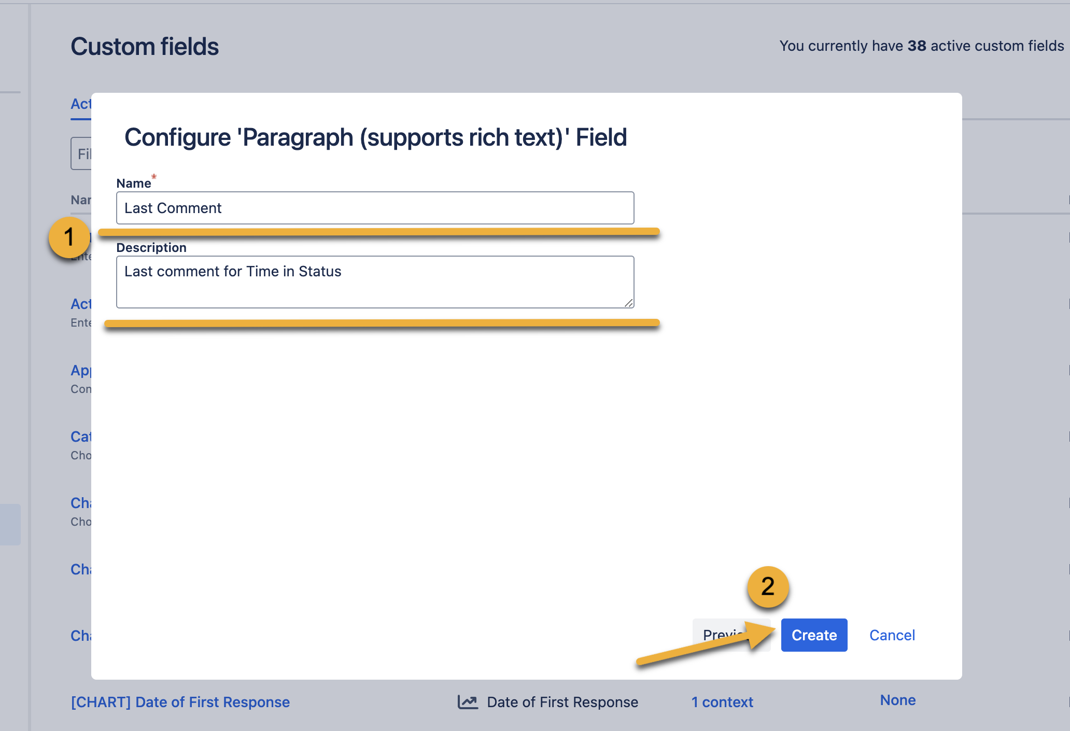Viewport: 1070px width, 731px height.
Task: Click the None screens link
Action: pos(897,700)
